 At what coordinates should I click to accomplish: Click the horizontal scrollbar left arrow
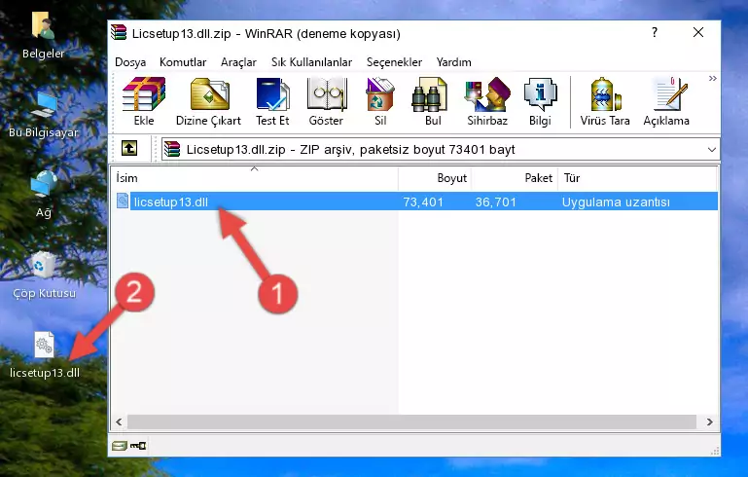click(x=119, y=422)
